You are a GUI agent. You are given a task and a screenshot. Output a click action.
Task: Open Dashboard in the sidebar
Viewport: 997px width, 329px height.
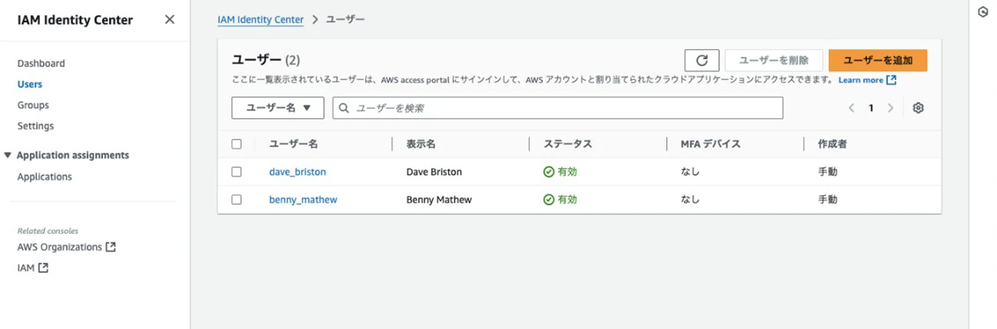tap(41, 64)
